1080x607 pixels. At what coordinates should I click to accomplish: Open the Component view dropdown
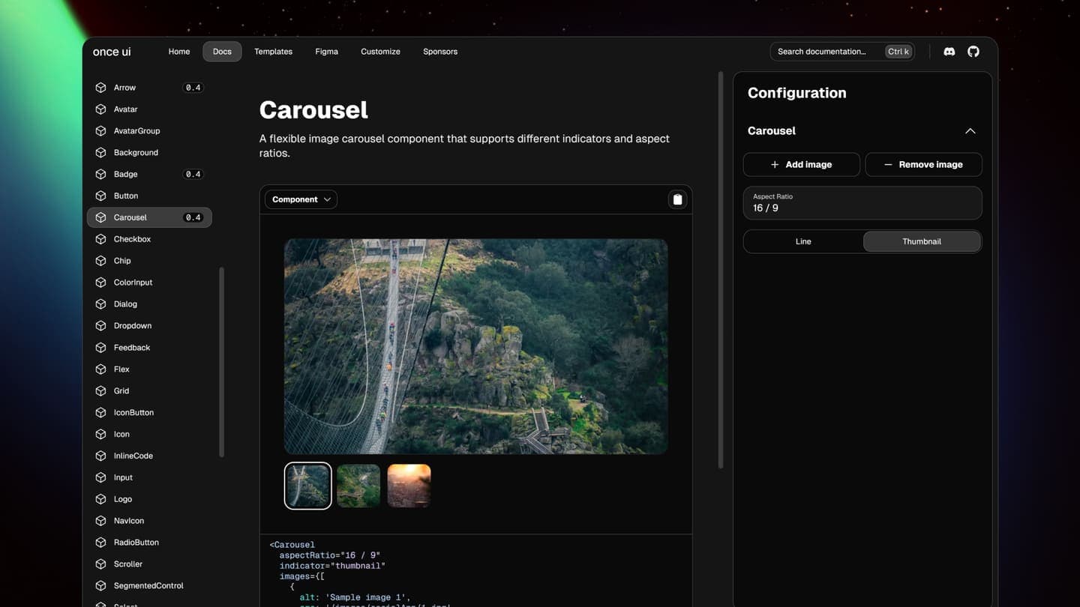300,199
